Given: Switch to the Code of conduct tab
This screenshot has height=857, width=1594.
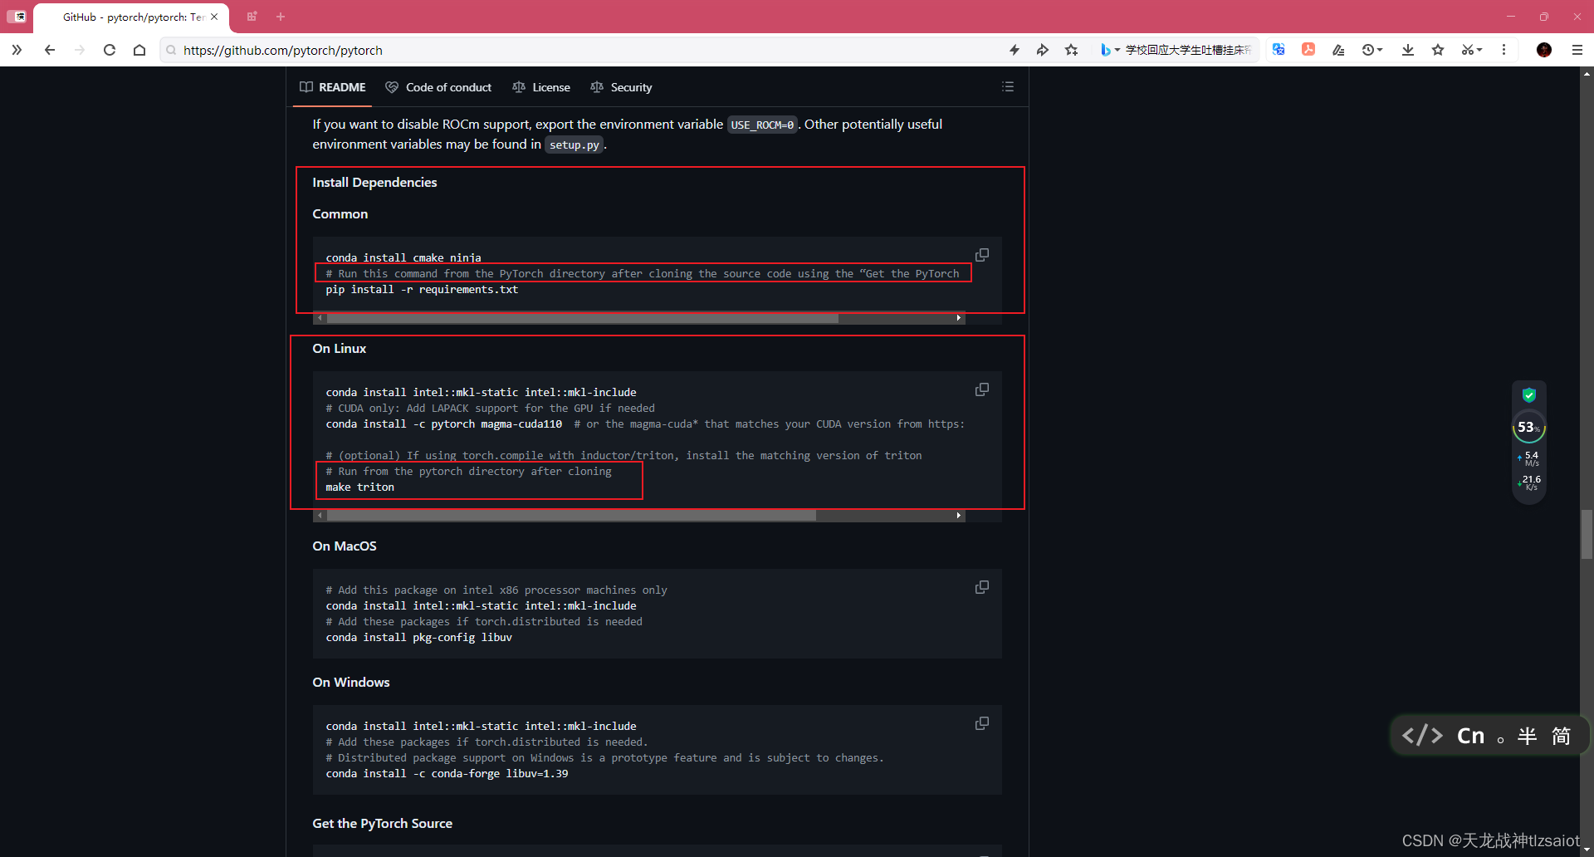Looking at the screenshot, I should [x=439, y=86].
